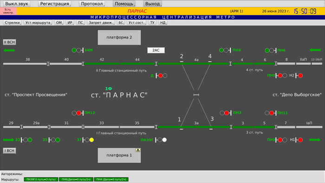Toggle the II ВСН button

[10, 42]
